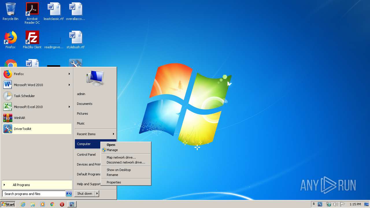Open the admin personal folder
This screenshot has width=370, height=208.
(95, 94)
